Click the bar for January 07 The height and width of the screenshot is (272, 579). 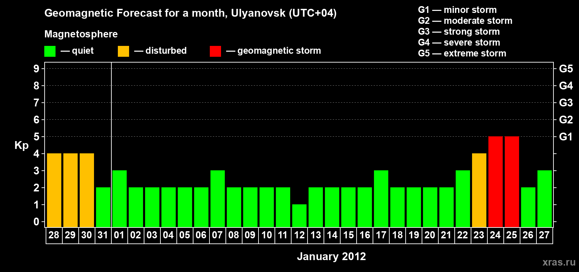[x=218, y=199]
